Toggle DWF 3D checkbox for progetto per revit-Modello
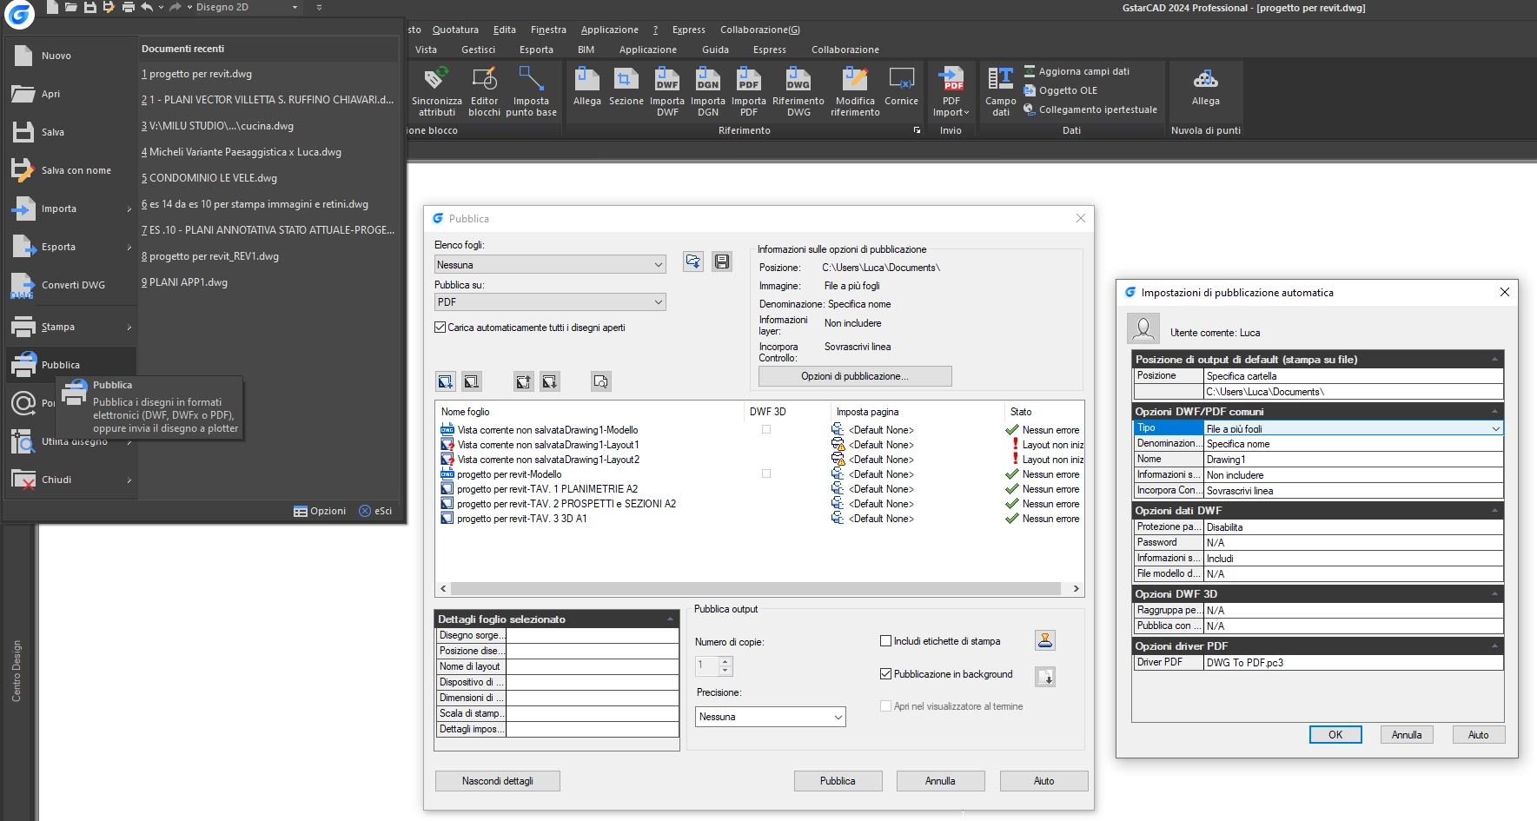1537x821 pixels. (766, 473)
